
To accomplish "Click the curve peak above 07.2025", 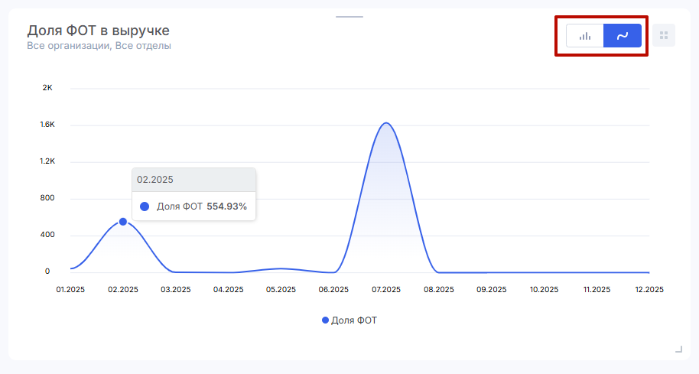I will 386,123.
